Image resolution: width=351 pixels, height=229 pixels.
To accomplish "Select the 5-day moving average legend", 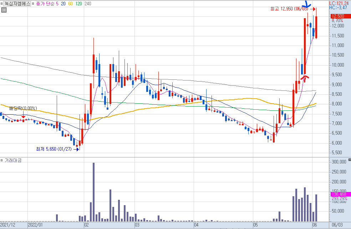I will (x=57, y=4).
